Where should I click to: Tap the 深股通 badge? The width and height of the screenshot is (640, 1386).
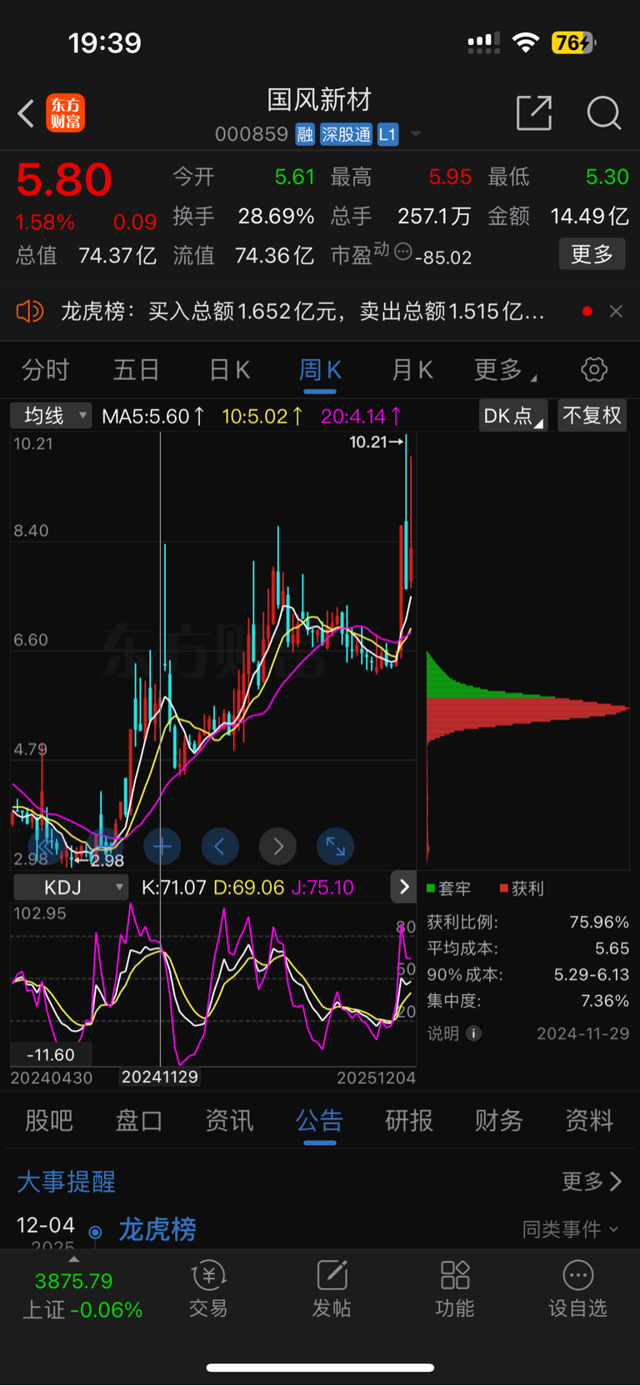[346, 134]
